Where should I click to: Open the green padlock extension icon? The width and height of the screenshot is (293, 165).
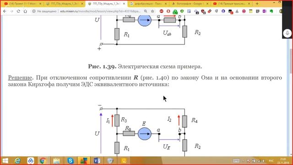(175, 11)
